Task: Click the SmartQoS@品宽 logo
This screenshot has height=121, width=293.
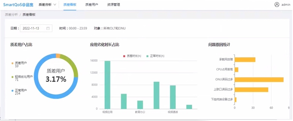Action: [18, 5]
